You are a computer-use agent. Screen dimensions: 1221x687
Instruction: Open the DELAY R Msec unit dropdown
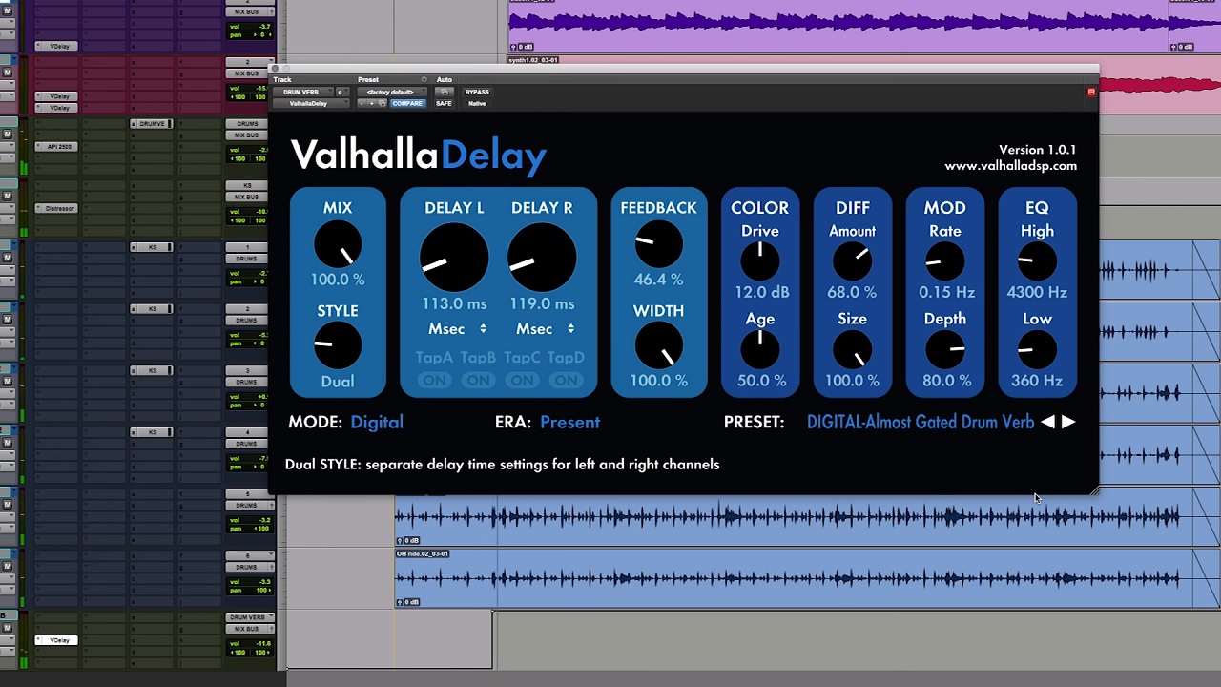(545, 329)
